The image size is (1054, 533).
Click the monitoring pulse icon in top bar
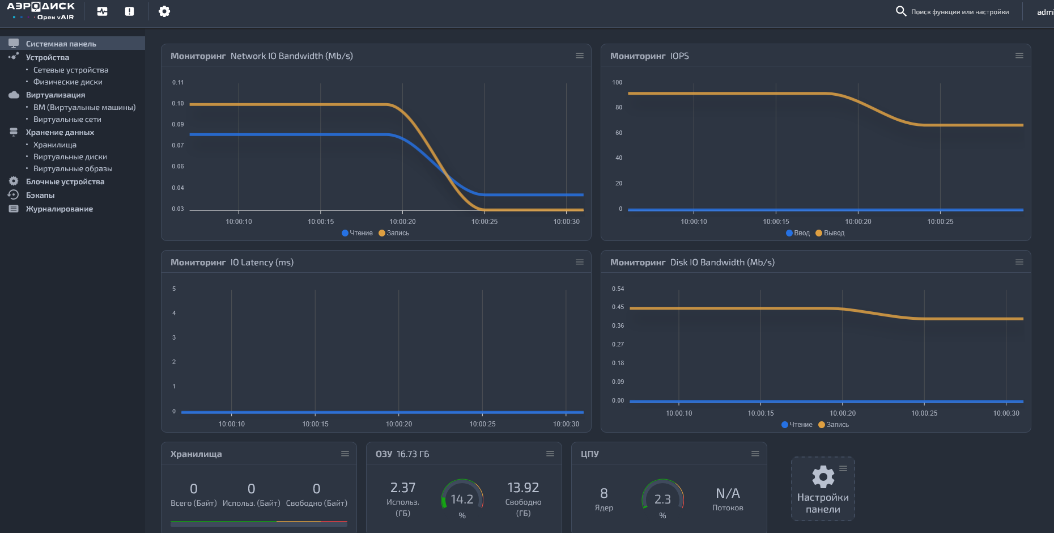(102, 11)
